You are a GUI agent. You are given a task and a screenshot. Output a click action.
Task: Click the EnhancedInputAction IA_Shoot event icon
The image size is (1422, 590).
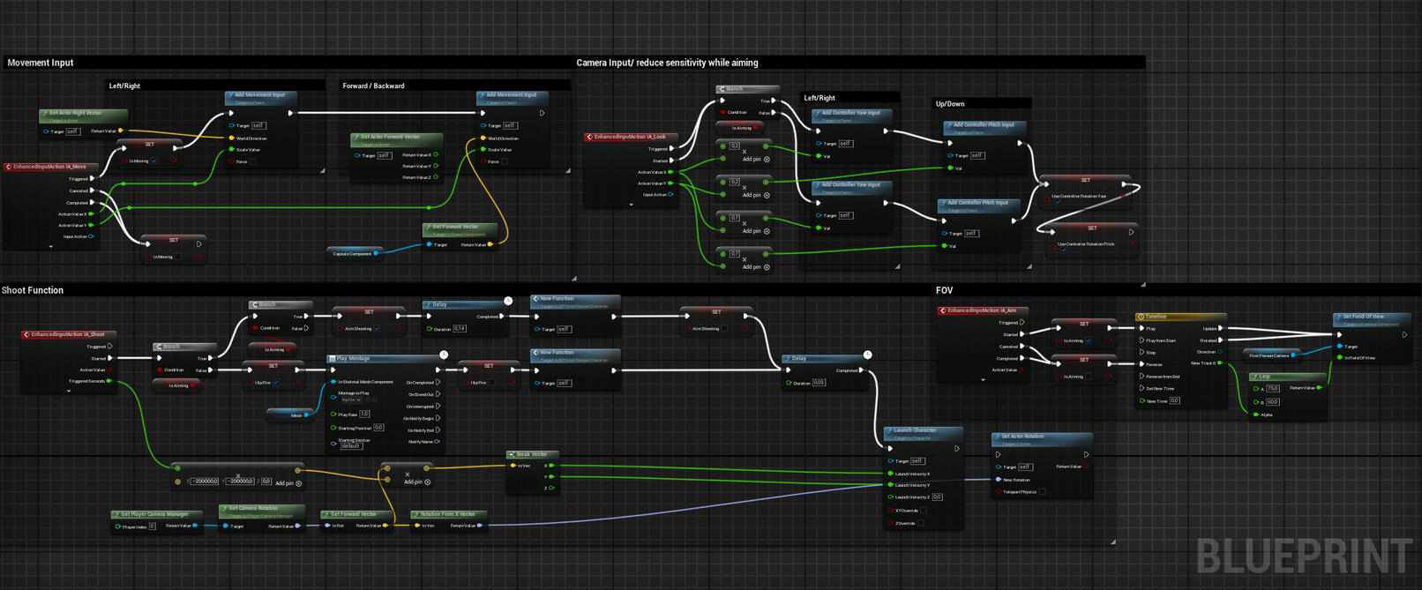[x=26, y=334]
